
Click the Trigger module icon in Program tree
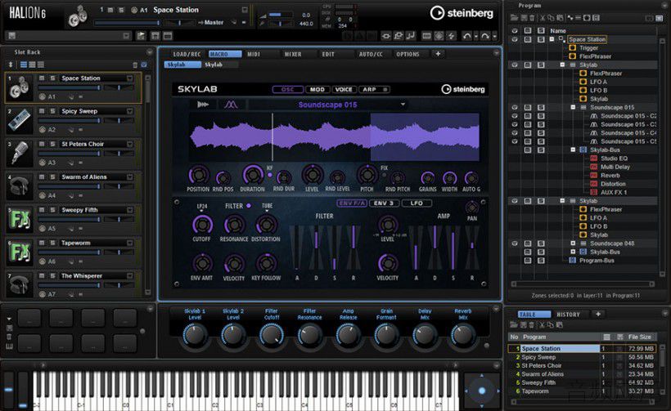(572, 48)
